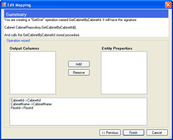Click inside the Entity Properties list box
Screen dimensions: 173x140
124,73
